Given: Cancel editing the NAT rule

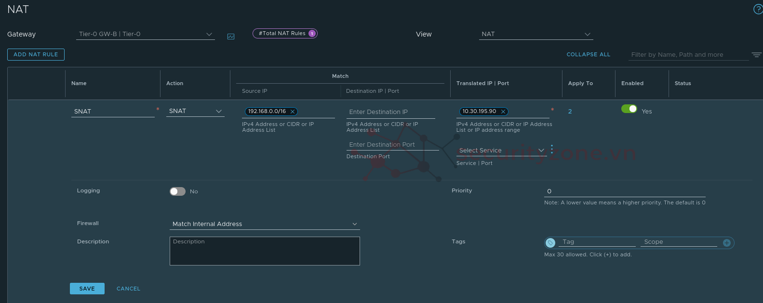Looking at the screenshot, I should pos(128,289).
